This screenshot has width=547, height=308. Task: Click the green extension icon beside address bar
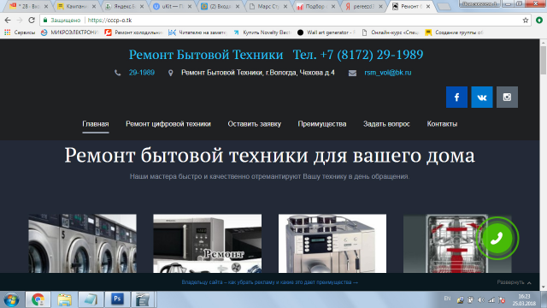(x=539, y=21)
